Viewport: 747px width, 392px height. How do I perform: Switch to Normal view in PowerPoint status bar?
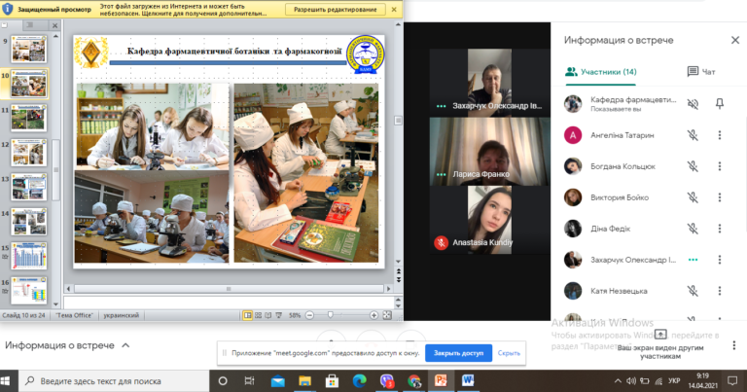click(x=247, y=315)
